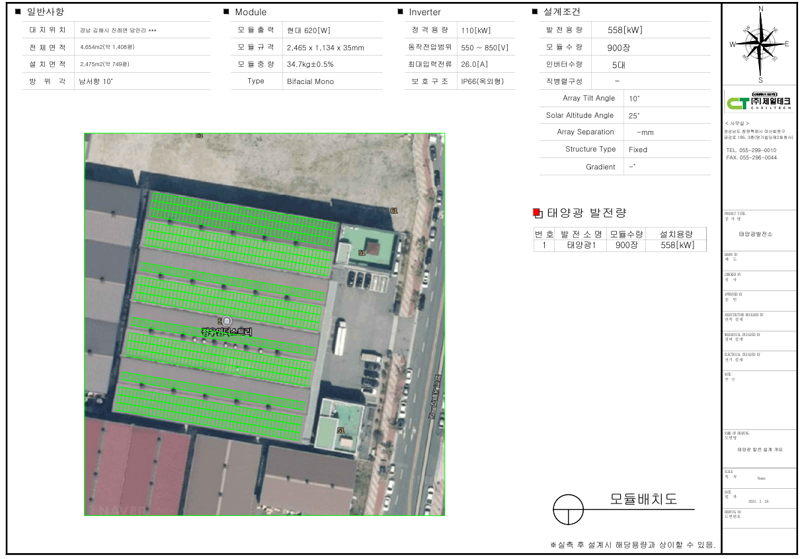
Task: Select the 태양광발전소 project title text
Action: pyautogui.click(x=756, y=234)
